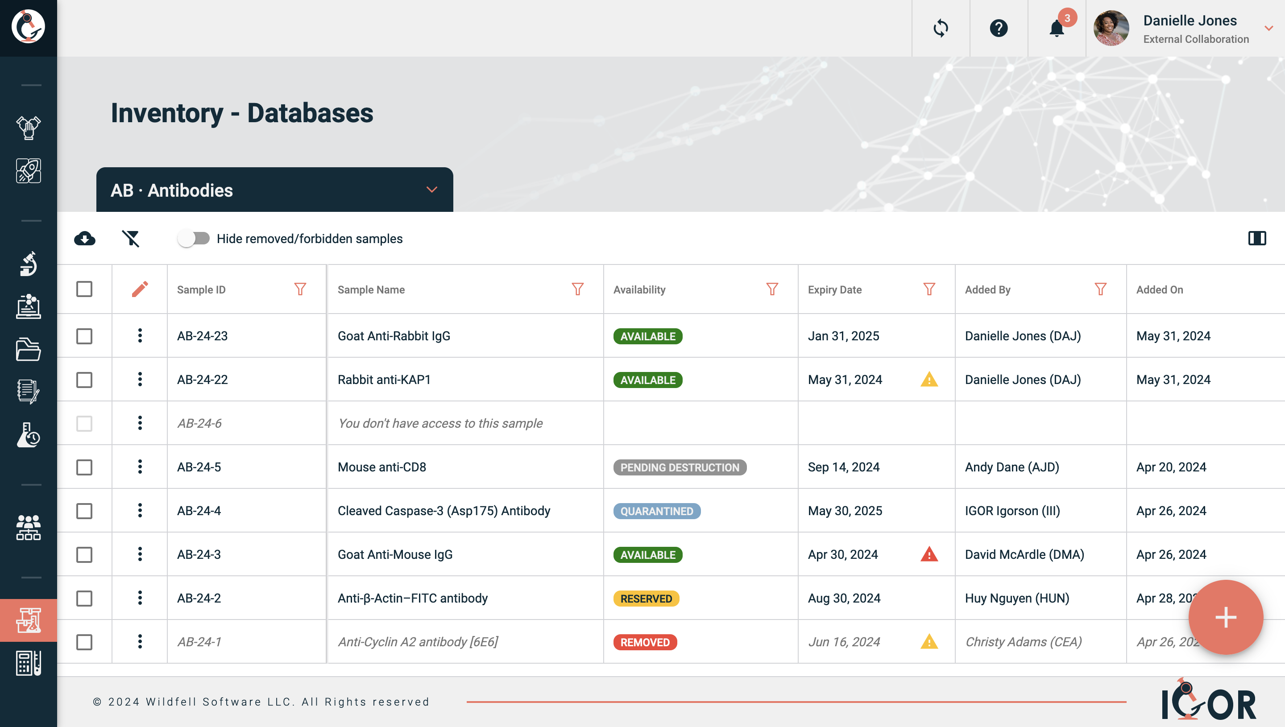Click the column layout icon above the table
The image size is (1285, 727).
1257,239
